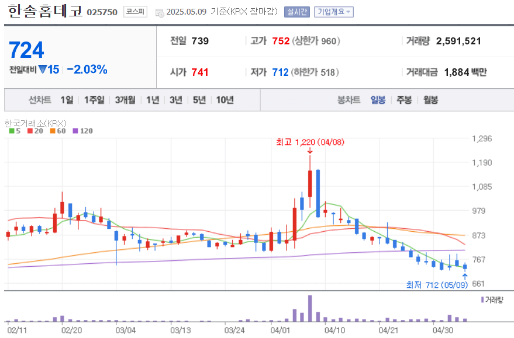Switch to 일봉 daily candle chart
Viewport: 514px width, 338px height.
pos(378,100)
